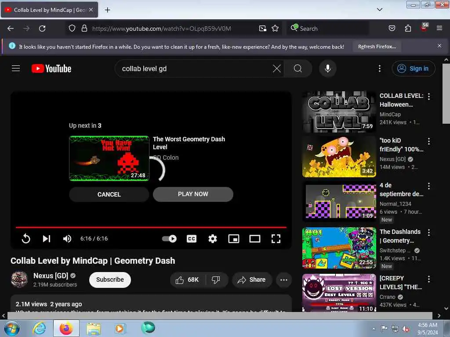Click the Firefox Search box
450x337 pixels.
point(328,29)
